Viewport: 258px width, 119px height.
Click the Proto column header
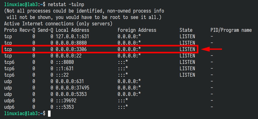click(x=11, y=30)
